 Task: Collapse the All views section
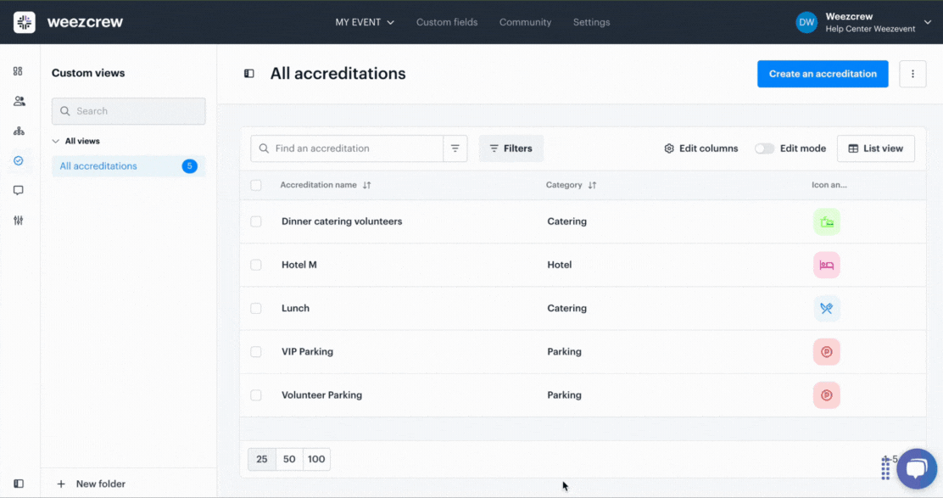55,142
